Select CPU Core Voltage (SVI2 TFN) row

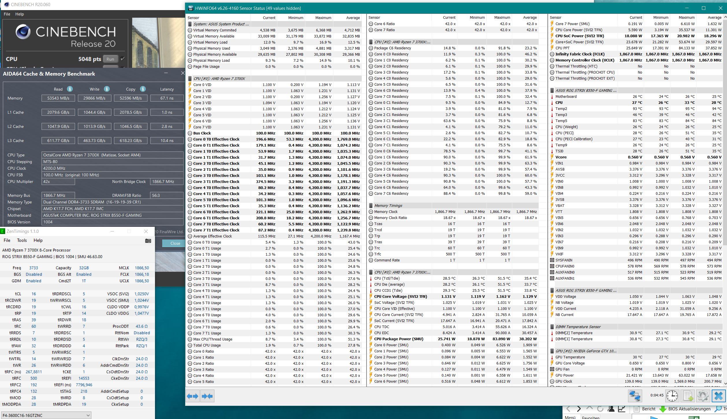[454, 296]
